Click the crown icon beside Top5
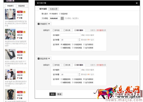Viewport: 143px width, 102px height. tap(24, 92)
